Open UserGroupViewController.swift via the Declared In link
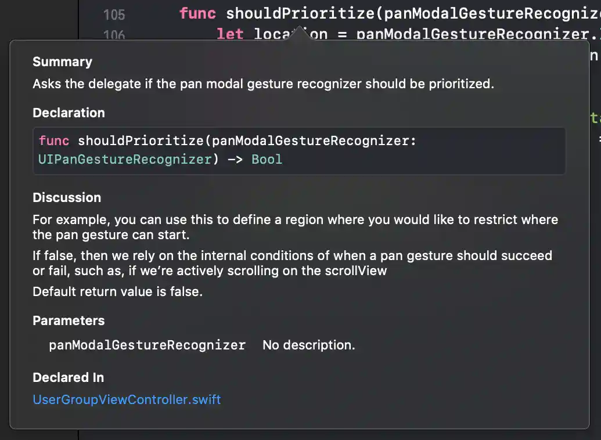This screenshot has width=601, height=440. click(x=127, y=399)
